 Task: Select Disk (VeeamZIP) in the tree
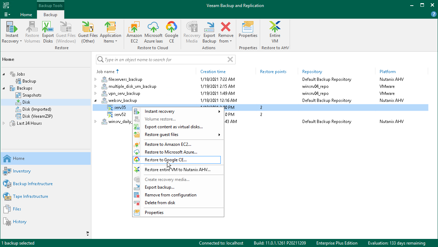(37, 116)
